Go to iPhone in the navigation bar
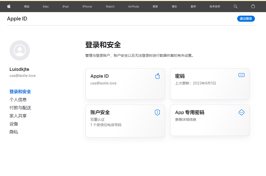 click(x=87, y=7)
